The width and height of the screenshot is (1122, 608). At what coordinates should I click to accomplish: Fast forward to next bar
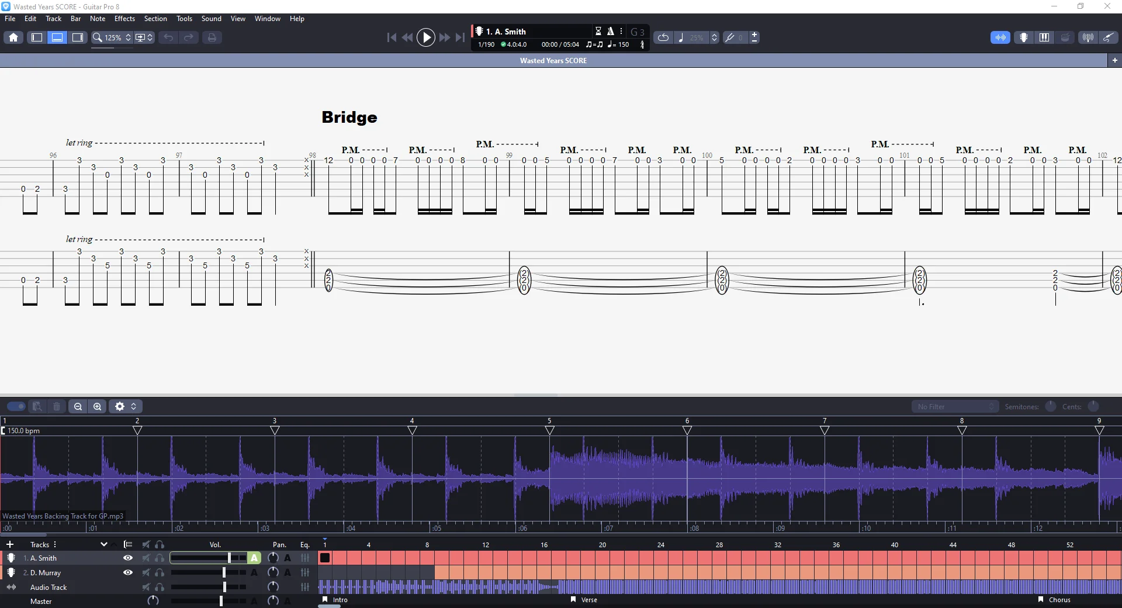(444, 37)
